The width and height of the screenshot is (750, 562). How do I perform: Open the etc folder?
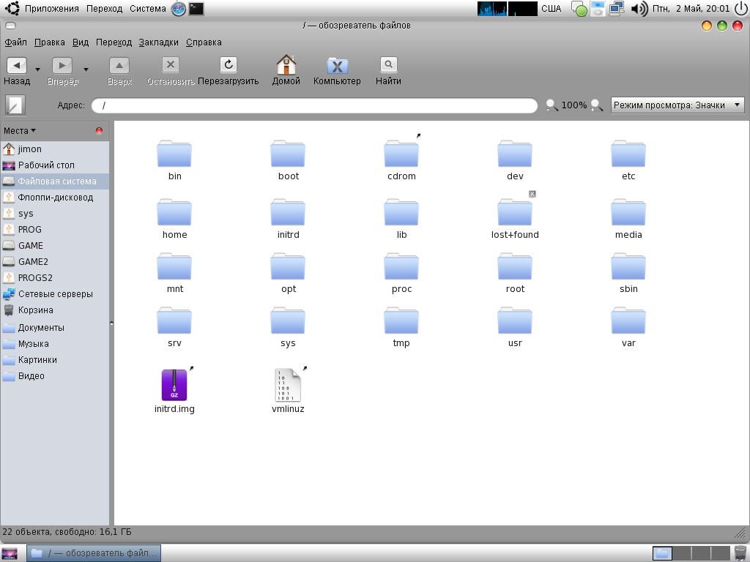point(628,154)
